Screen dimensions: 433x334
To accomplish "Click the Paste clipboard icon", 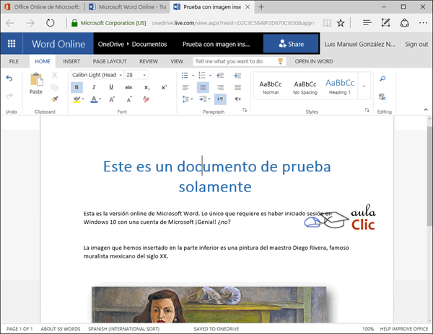I will [36, 80].
